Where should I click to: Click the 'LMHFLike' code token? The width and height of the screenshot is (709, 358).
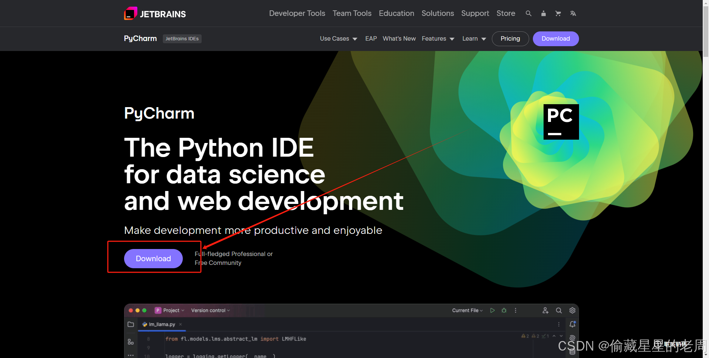tap(294, 339)
